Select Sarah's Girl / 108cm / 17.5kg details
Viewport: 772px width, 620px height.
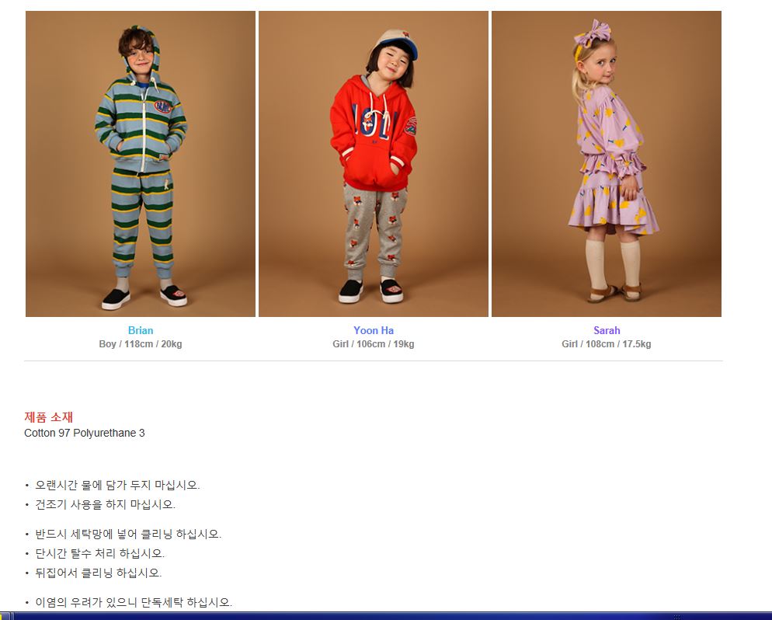pyautogui.click(x=607, y=344)
